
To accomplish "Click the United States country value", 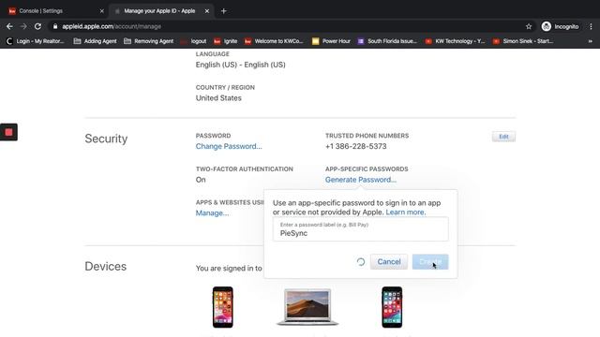I will tap(218, 98).
